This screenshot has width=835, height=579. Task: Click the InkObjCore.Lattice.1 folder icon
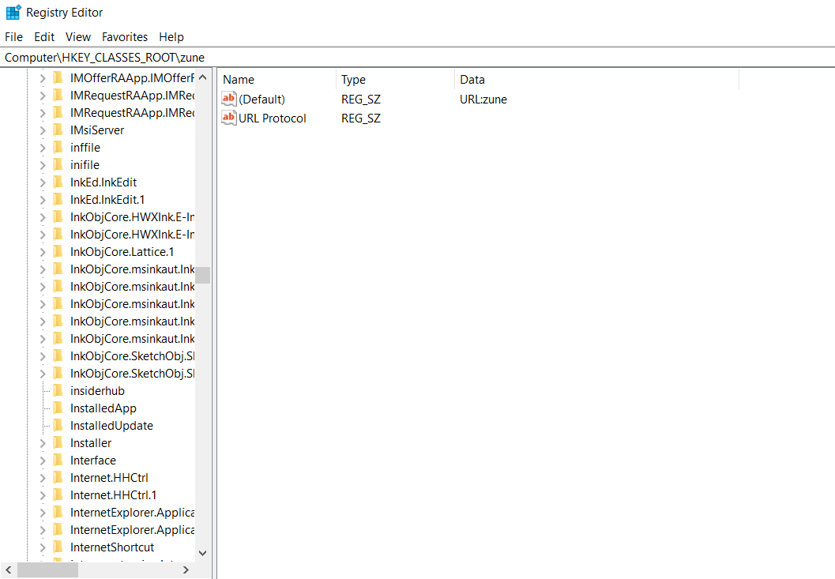pos(58,252)
